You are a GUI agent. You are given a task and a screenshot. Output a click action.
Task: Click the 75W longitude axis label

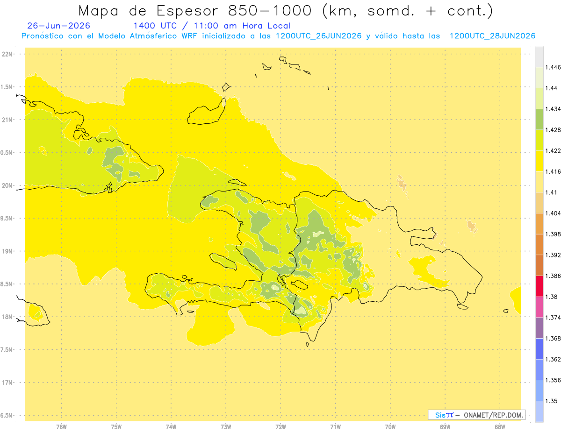[116, 427]
